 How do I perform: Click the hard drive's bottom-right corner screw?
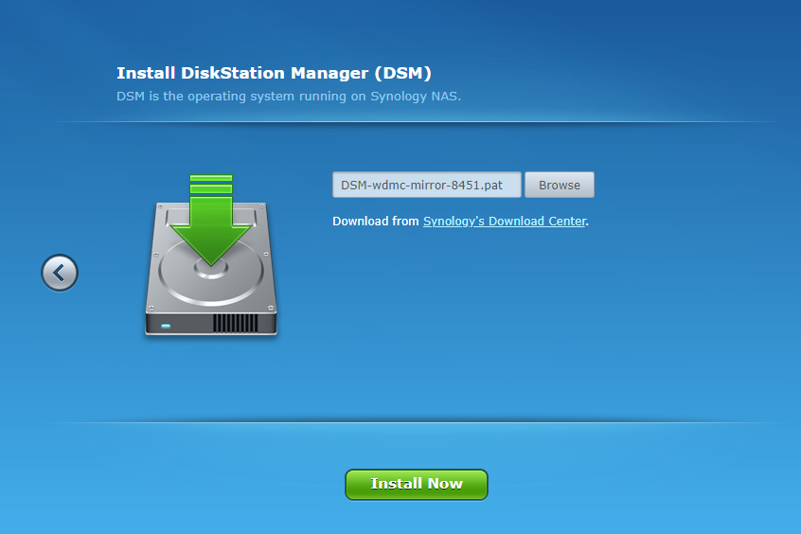(x=272, y=308)
